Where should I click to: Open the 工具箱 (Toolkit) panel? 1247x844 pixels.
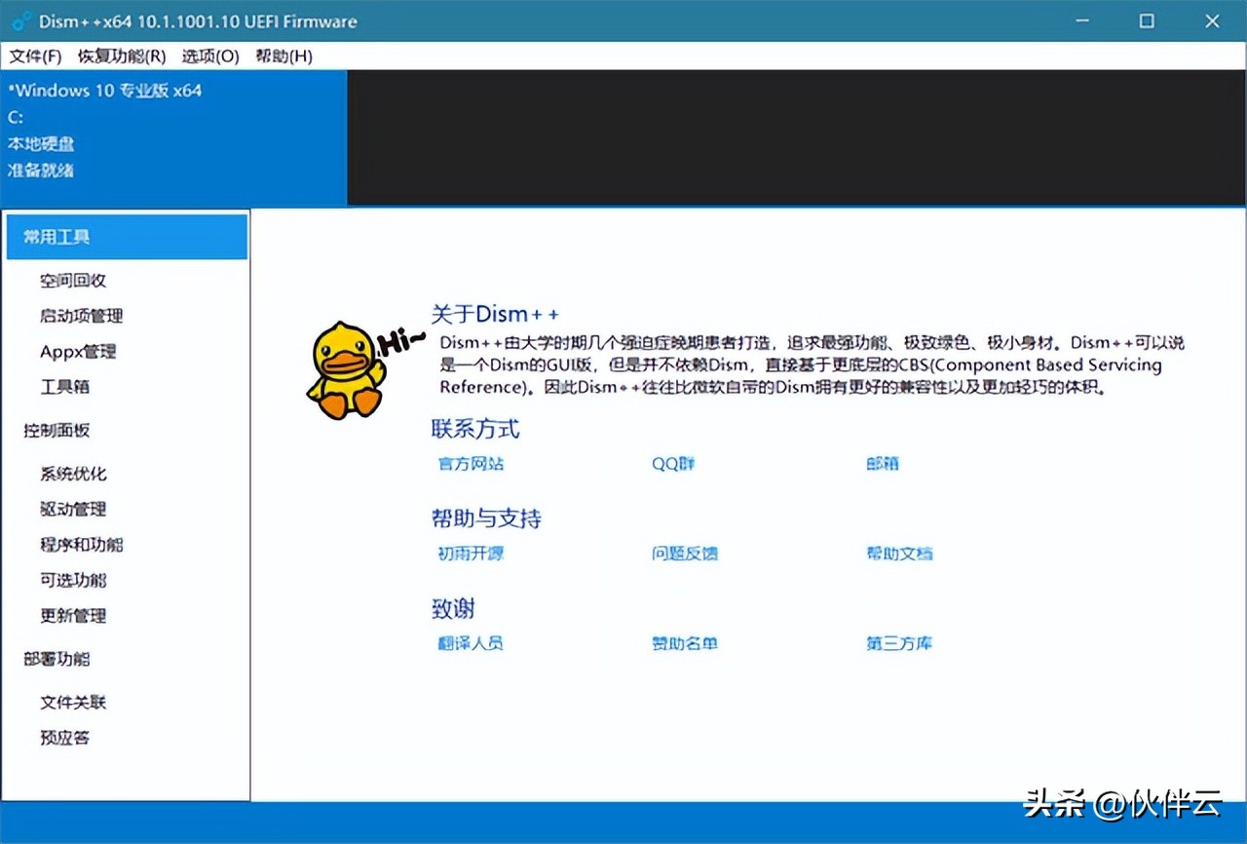coord(64,387)
